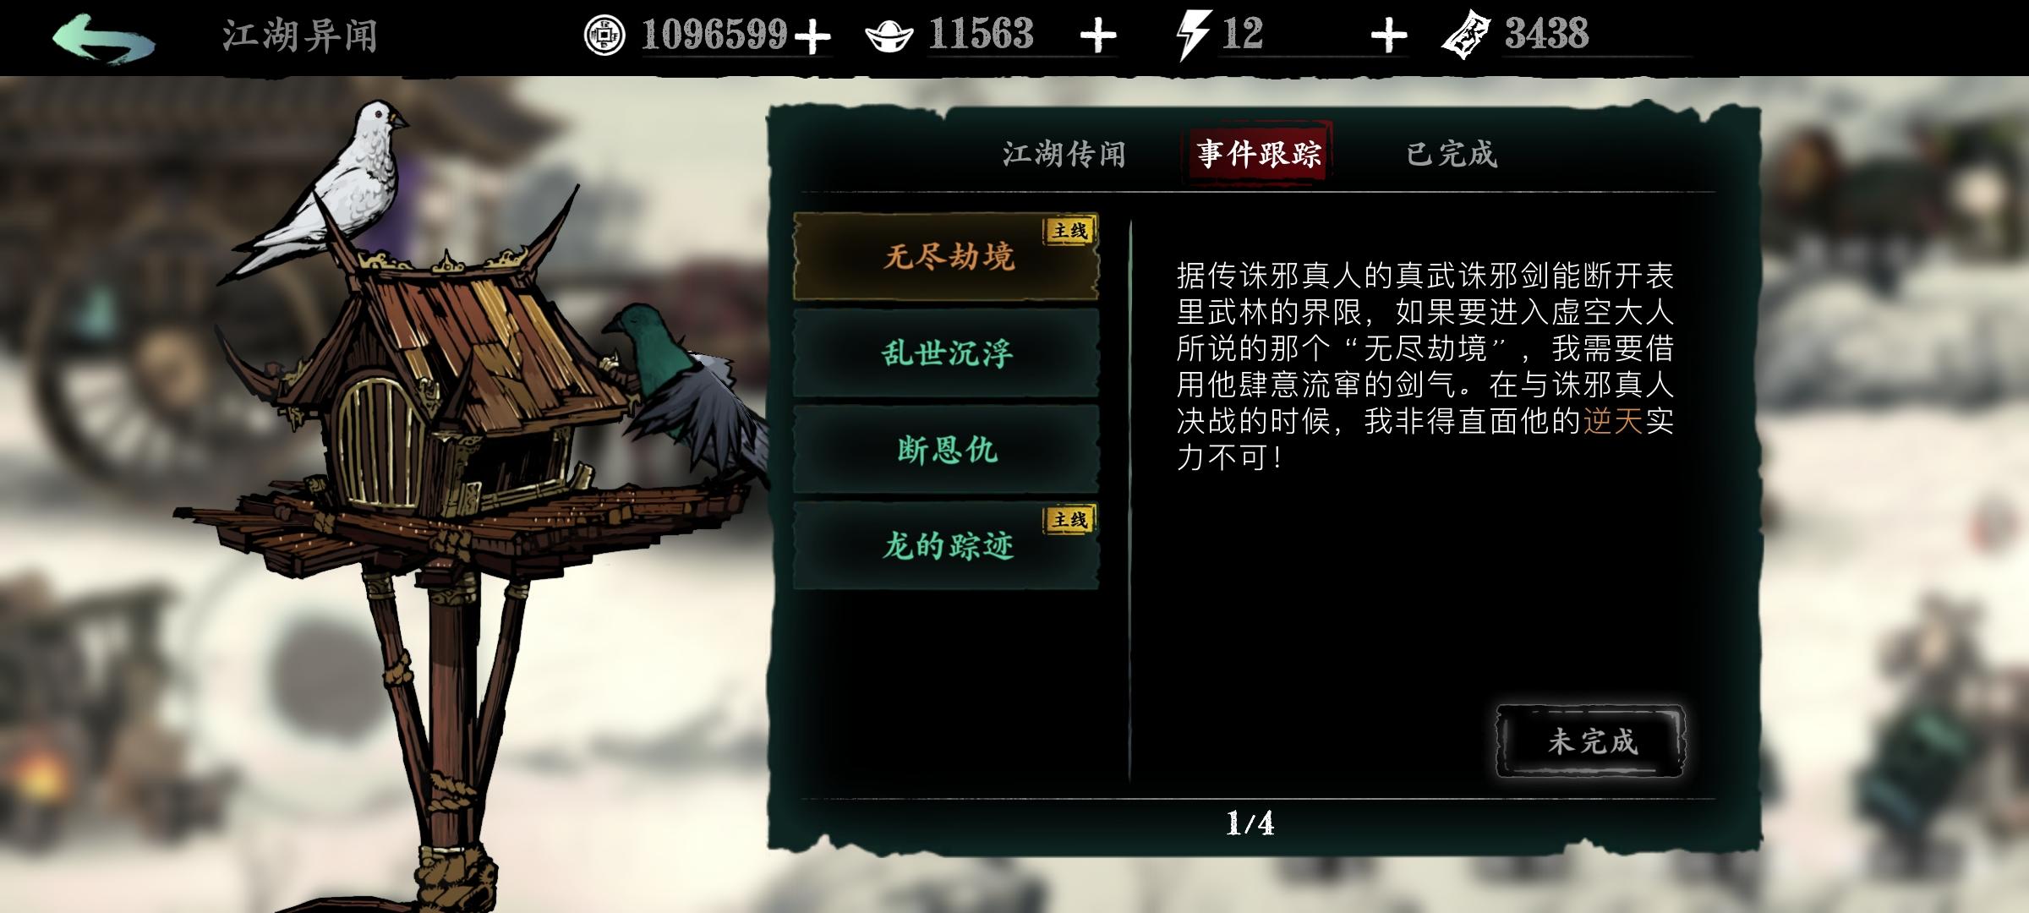Viewport: 2029px width, 913px height.
Task: Select the 事件跟踪 tab
Action: [x=1258, y=153]
